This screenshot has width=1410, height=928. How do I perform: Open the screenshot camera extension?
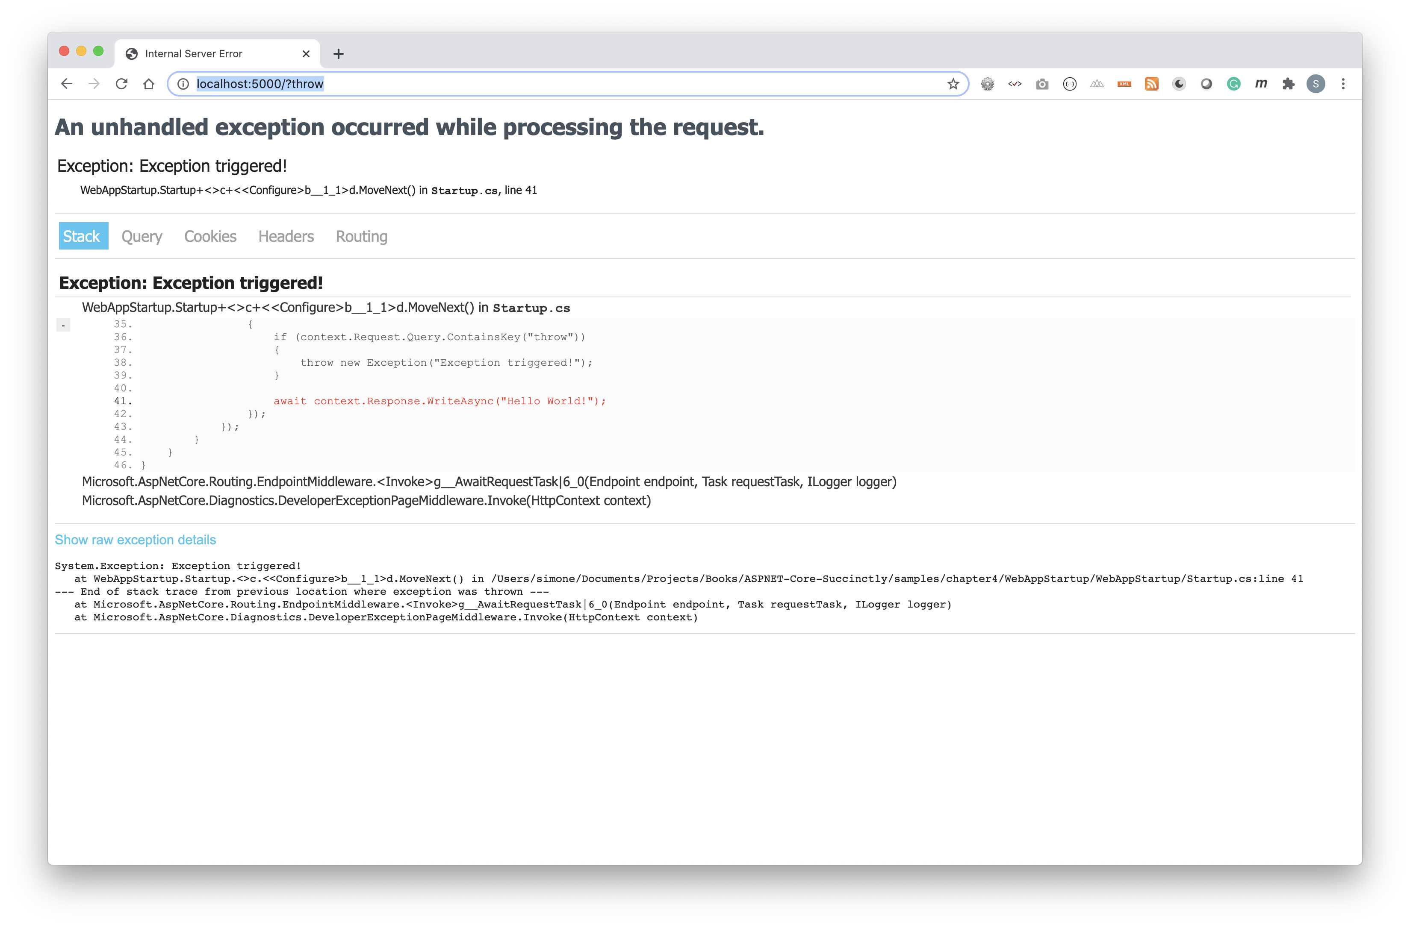tap(1042, 83)
